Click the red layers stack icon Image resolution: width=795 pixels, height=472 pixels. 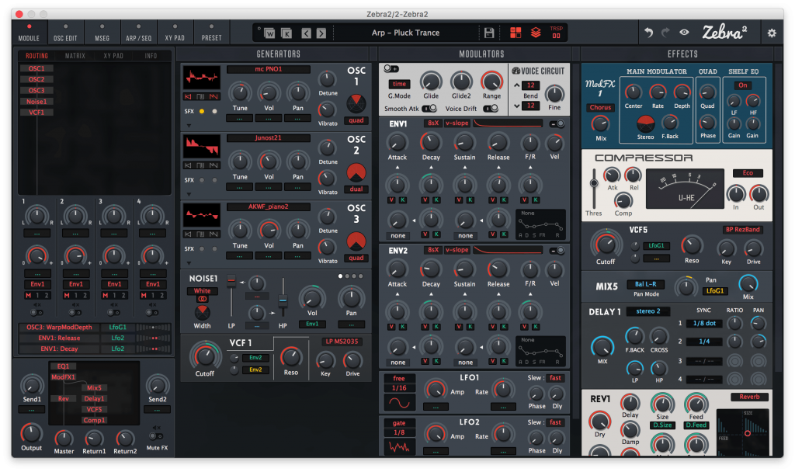pos(536,33)
